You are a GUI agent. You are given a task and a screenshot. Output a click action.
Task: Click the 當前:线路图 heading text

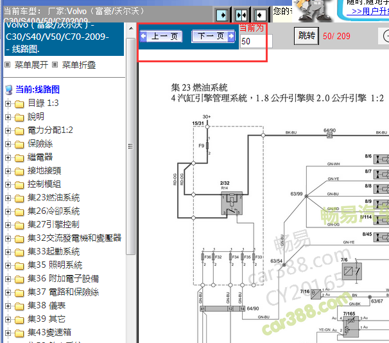tap(37, 89)
